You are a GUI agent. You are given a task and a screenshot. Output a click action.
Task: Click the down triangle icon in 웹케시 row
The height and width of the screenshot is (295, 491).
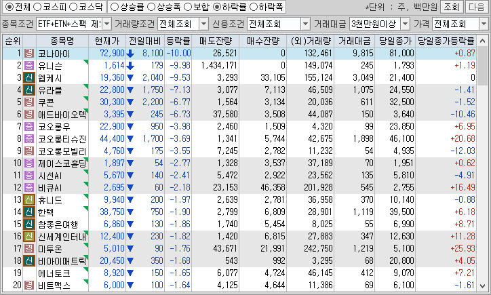pyautogui.click(x=130, y=78)
